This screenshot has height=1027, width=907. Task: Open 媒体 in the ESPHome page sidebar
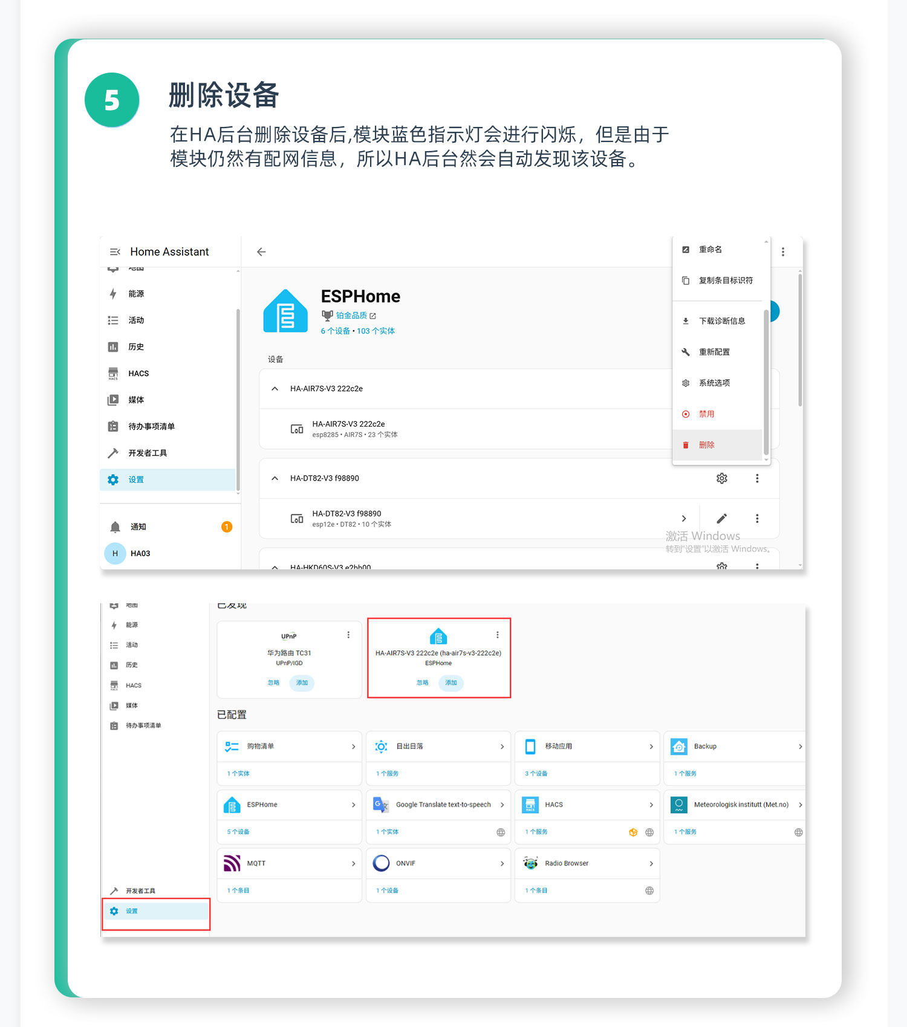click(168, 400)
